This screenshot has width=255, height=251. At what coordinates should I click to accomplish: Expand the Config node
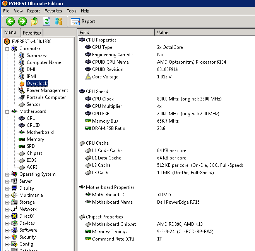[x=7, y=244]
